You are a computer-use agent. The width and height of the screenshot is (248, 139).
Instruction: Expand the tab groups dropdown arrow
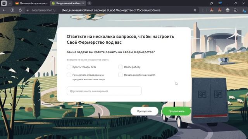pos(10,3)
